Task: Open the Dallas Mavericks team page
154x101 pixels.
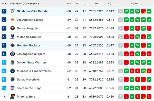Action: 28,79
